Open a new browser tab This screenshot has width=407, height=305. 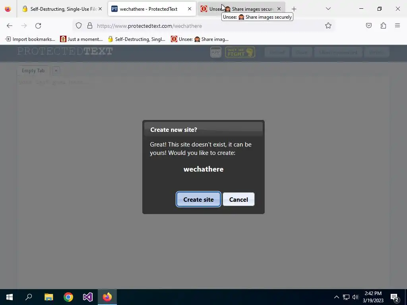point(294,9)
